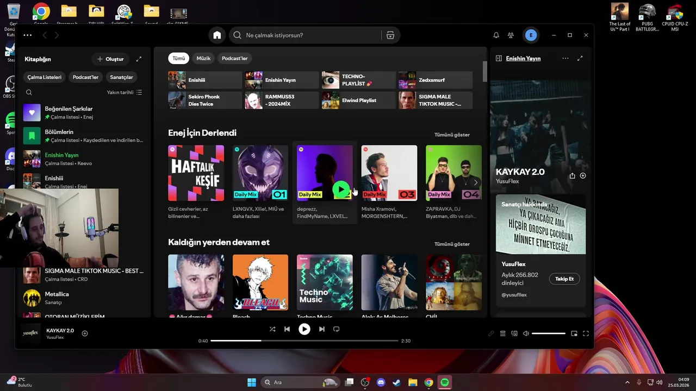Select the Müzik filter tab
The height and width of the screenshot is (391, 696).
point(203,58)
